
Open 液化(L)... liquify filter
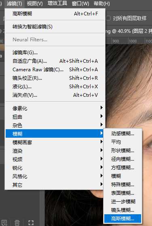pos(55,87)
